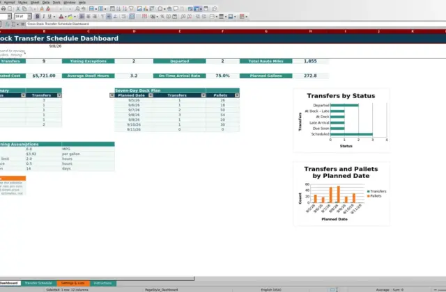Open the font color dropdown arrow

(x=66, y=17)
